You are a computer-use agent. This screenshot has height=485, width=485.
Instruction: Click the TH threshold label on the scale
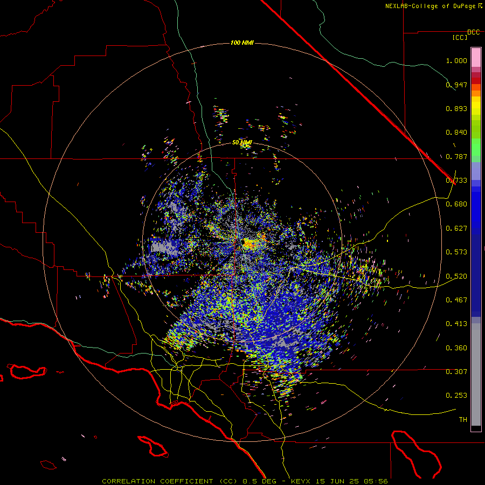[x=463, y=420]
